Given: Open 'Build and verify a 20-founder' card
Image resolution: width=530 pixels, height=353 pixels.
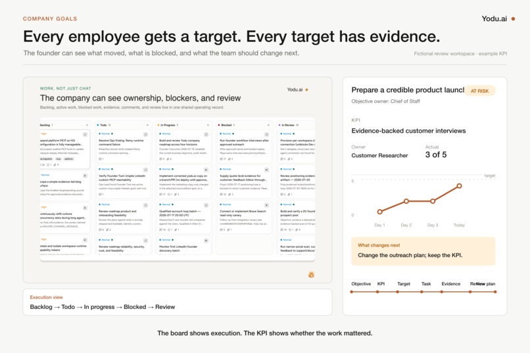Looking at the screenshot, I should click(x=297, y=217).
